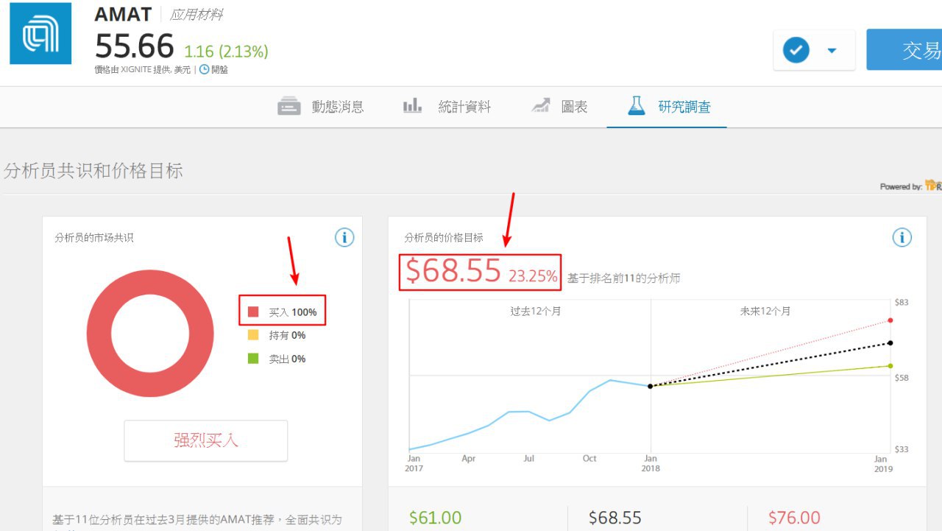This screenshot has height=531, width=942.
Task: Click the red 买入 legend swatch
Action: [253, 312]
